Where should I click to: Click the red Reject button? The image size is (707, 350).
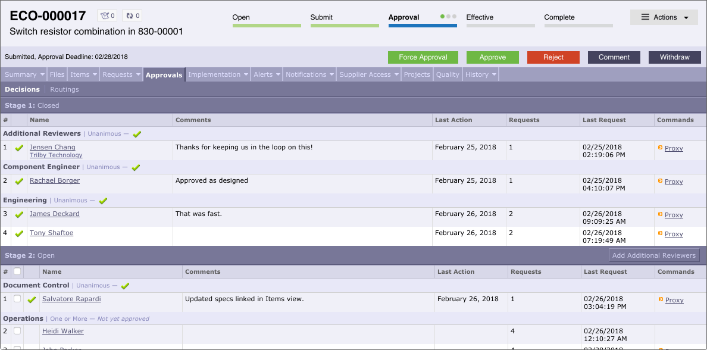pyautogui.click(x=553, y=57)
